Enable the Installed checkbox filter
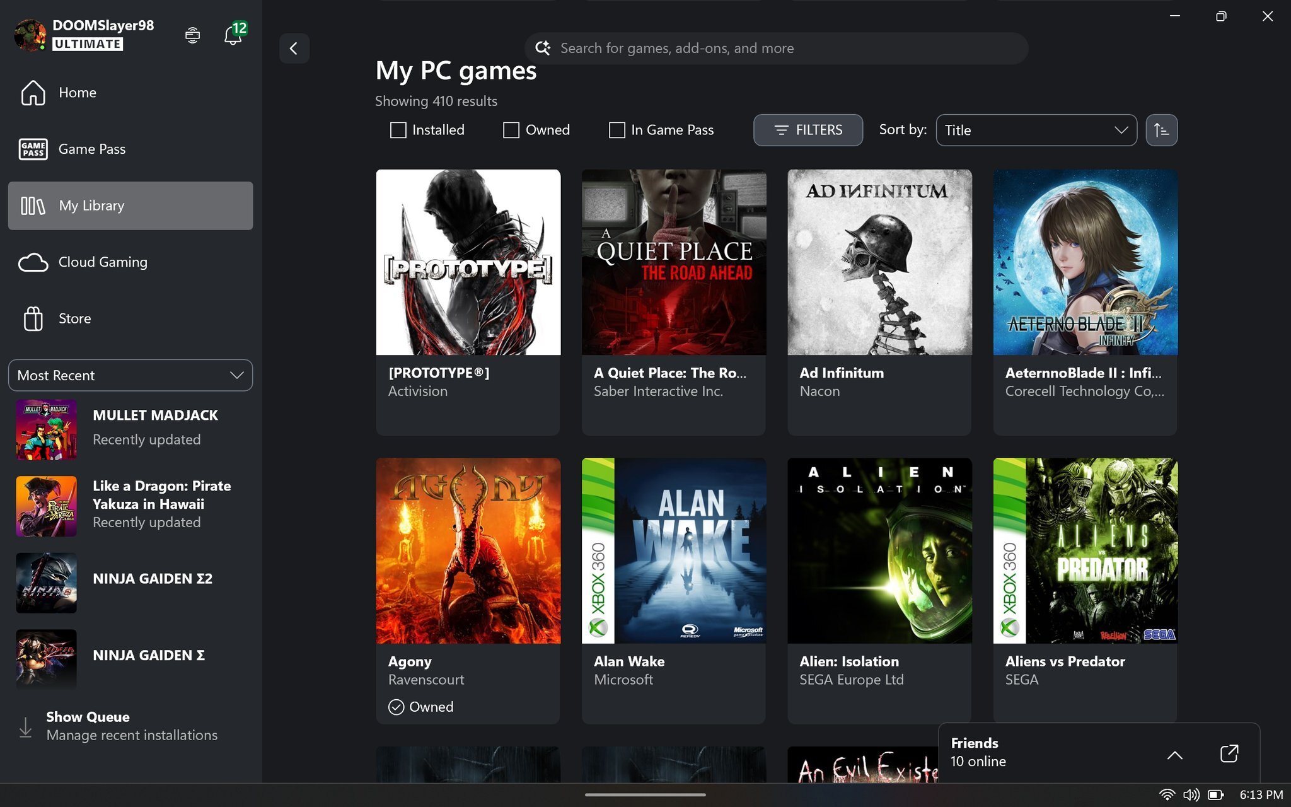The width and height of the screenshot is (1291, 807). [x=398, y=130]
